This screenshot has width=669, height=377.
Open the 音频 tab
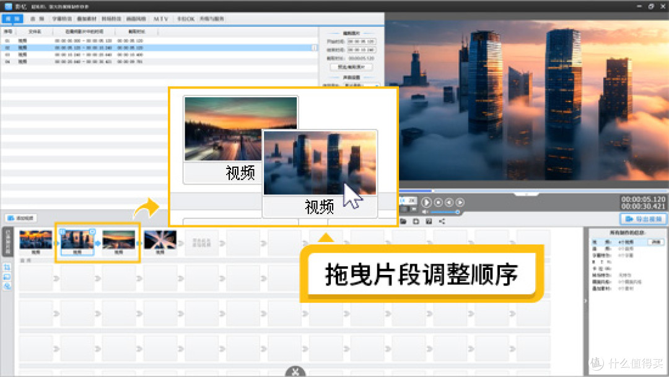tap(37, 19)
